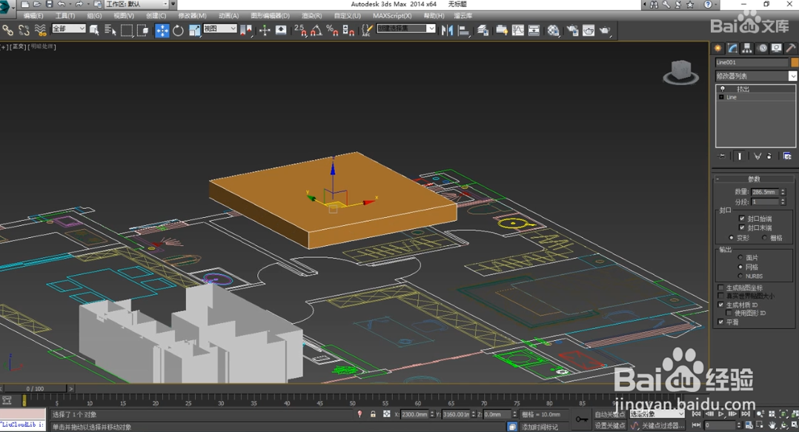Click the 设置关键点 button

(x=610, y=425)
